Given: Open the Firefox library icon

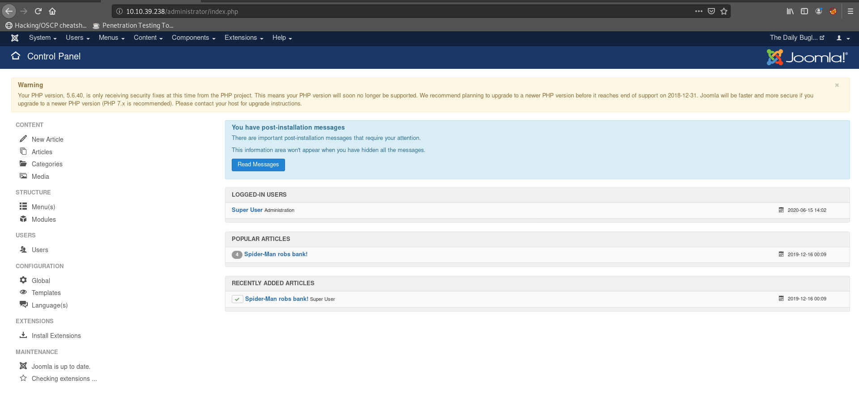Looking at the screenshot, I should [790, 11].
